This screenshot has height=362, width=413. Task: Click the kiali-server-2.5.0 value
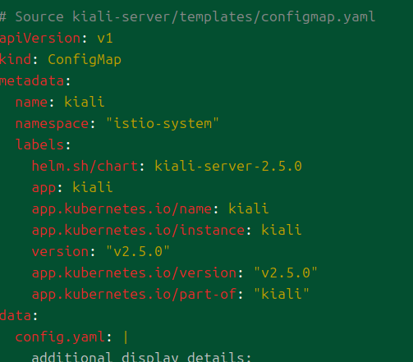pos(228,166)
